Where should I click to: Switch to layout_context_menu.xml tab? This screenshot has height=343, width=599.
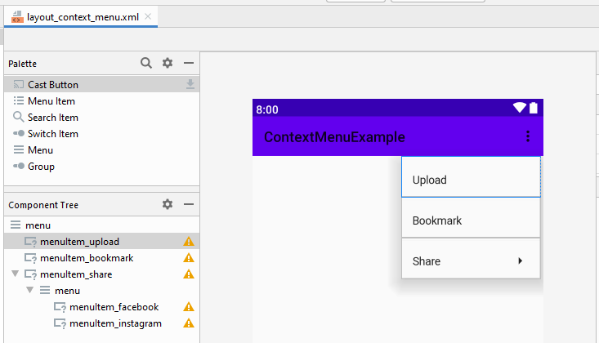[83, 17]
